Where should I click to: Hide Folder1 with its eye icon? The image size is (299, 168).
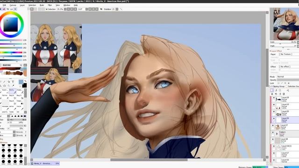273,133
